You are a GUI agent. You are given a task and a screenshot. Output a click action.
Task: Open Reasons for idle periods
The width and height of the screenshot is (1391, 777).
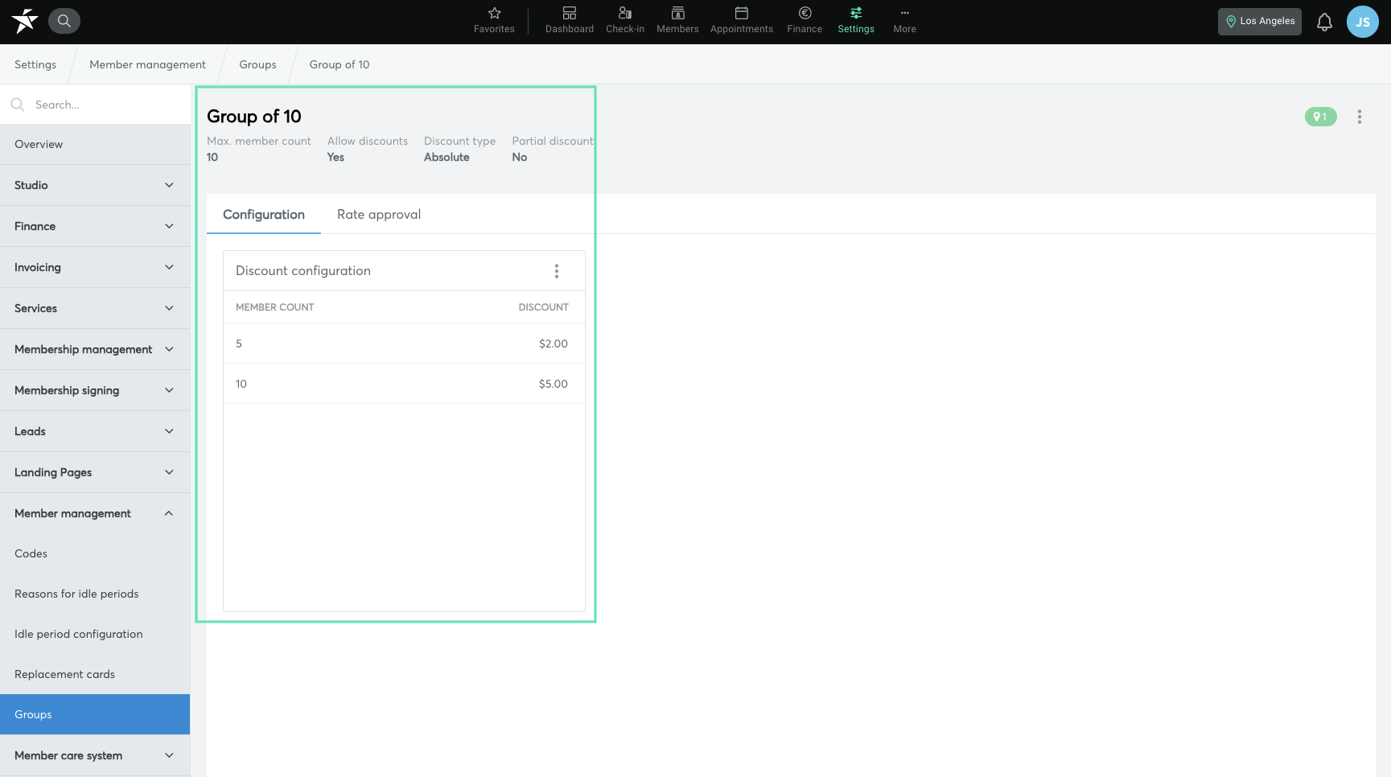(95, 594)
